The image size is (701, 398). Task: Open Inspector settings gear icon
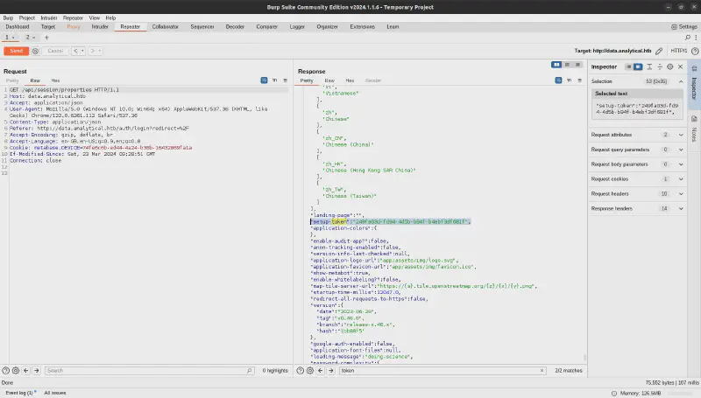(669, 66)
